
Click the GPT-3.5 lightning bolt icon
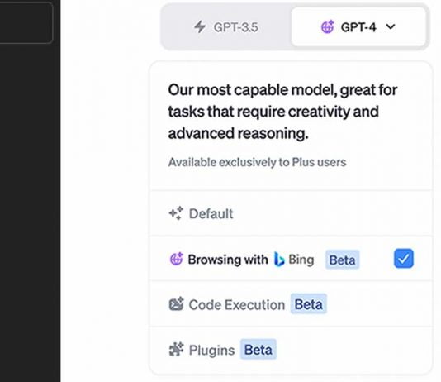(200, 27)
